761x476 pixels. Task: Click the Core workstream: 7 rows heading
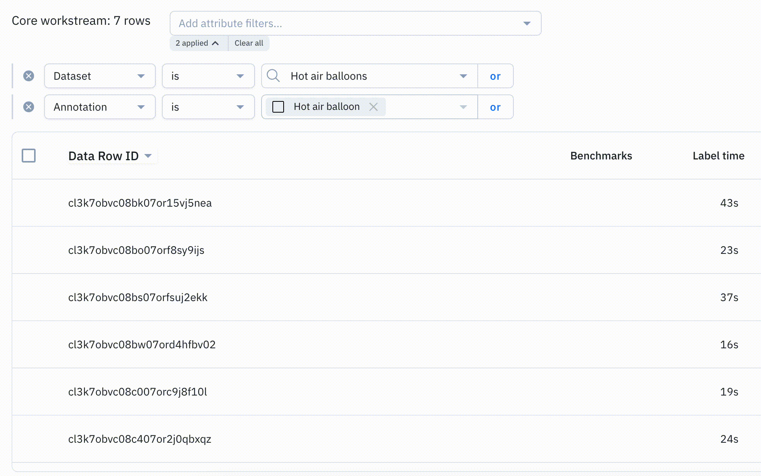[x=81, y=21]
